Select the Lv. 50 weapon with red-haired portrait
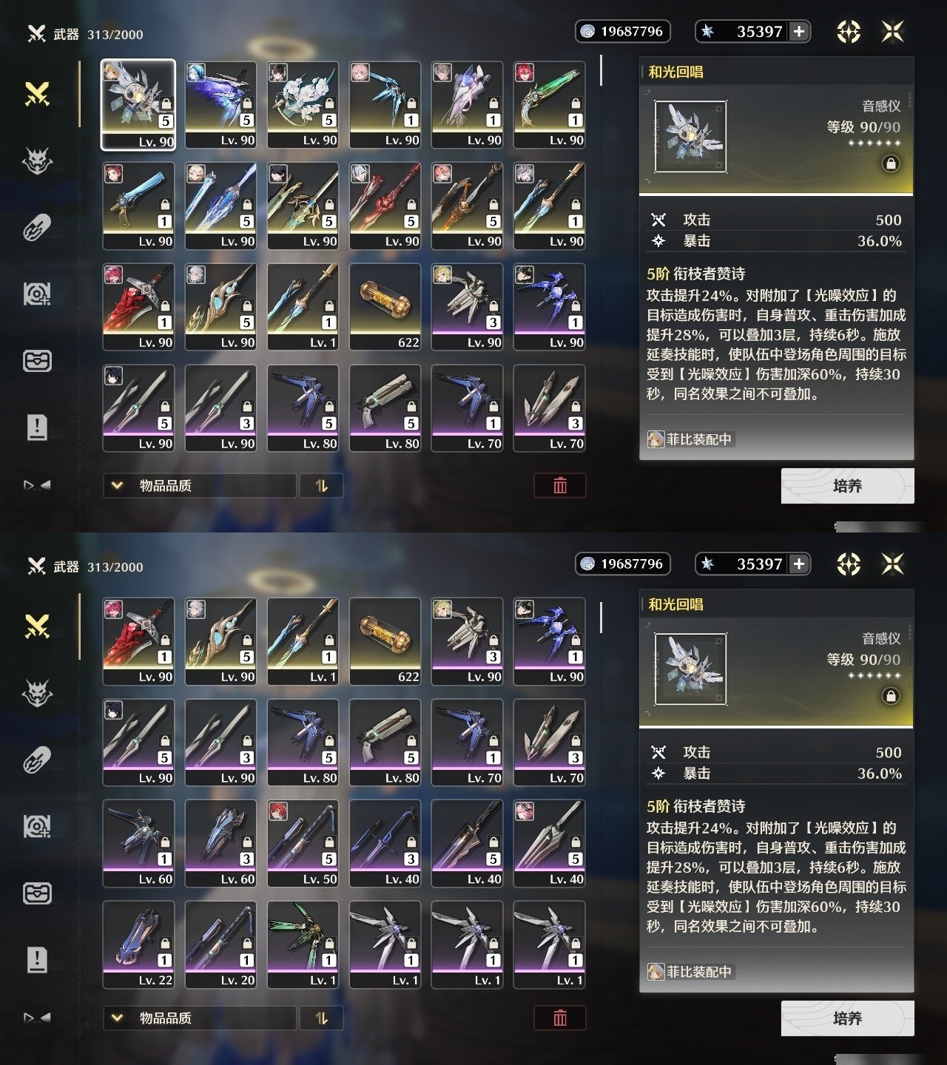 pyautogui.click(x=303, y=843)
